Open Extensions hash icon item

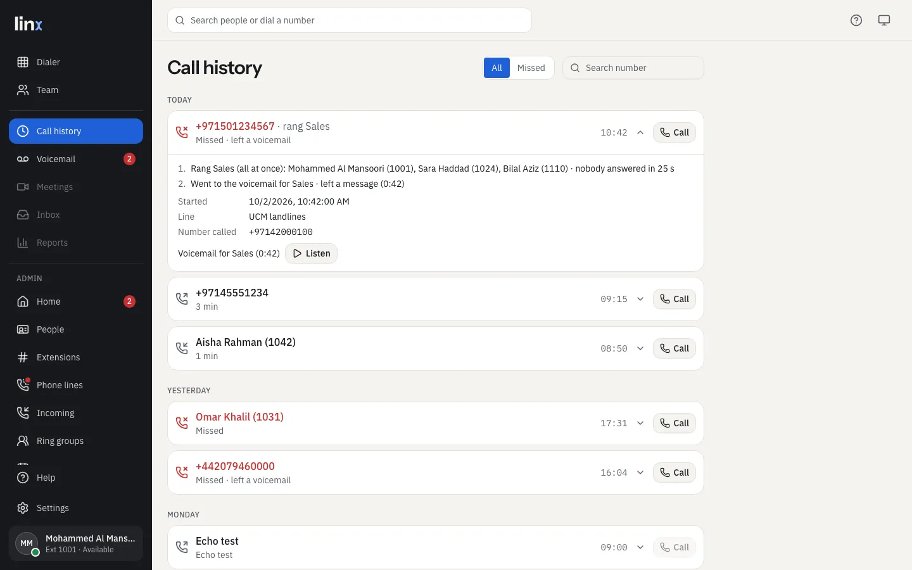(76, 357)
